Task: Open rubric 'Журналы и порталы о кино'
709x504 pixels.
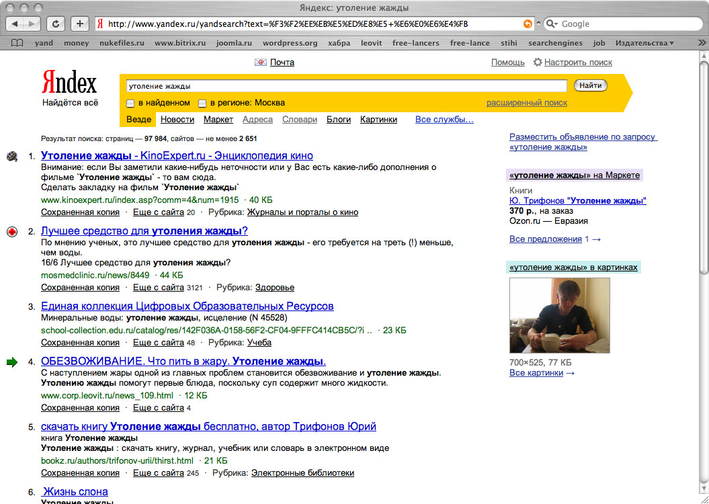Action: pyautogui.click(x=302, y=212)
